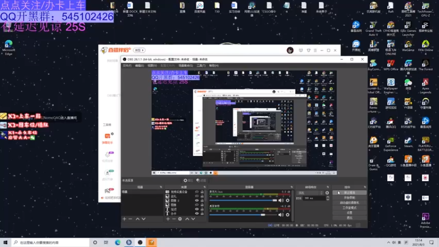Pop out the controls dock panel
The image size is (439, 247).
(365, 187)
